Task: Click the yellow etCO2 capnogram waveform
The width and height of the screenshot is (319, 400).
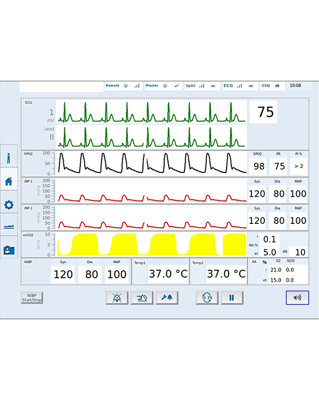Action: click(x=152, y=244)
